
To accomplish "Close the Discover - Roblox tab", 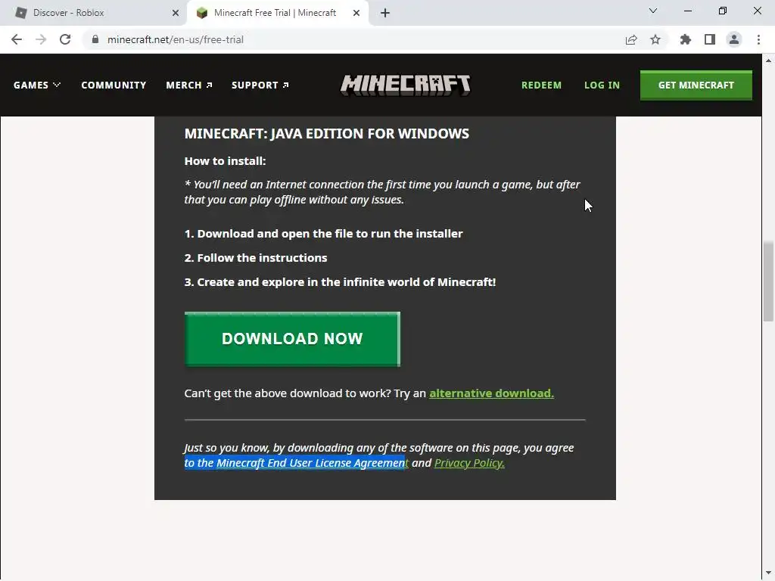I will tap(176, 13).
